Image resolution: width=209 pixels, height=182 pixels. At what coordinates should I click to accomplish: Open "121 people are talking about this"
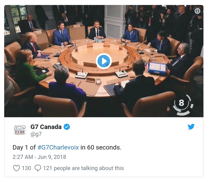[83, 168]
